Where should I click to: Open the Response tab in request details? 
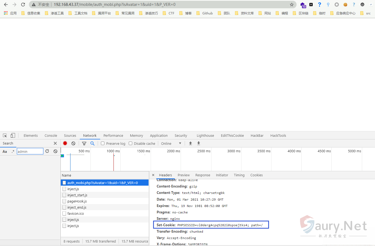coord(203,175)
